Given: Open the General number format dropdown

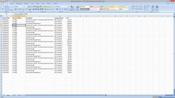Looking at the screenshot, I should click(x=67, y=7).
